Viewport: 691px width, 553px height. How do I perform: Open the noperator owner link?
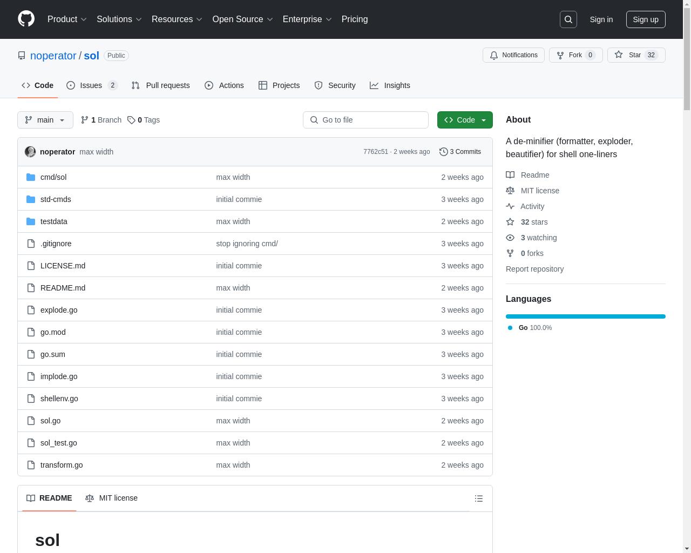point(53,56)
